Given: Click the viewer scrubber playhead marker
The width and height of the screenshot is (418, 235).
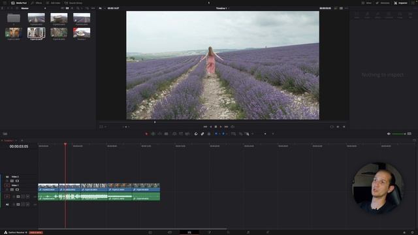Looking at the screenshot, I should tap(155, 122).
